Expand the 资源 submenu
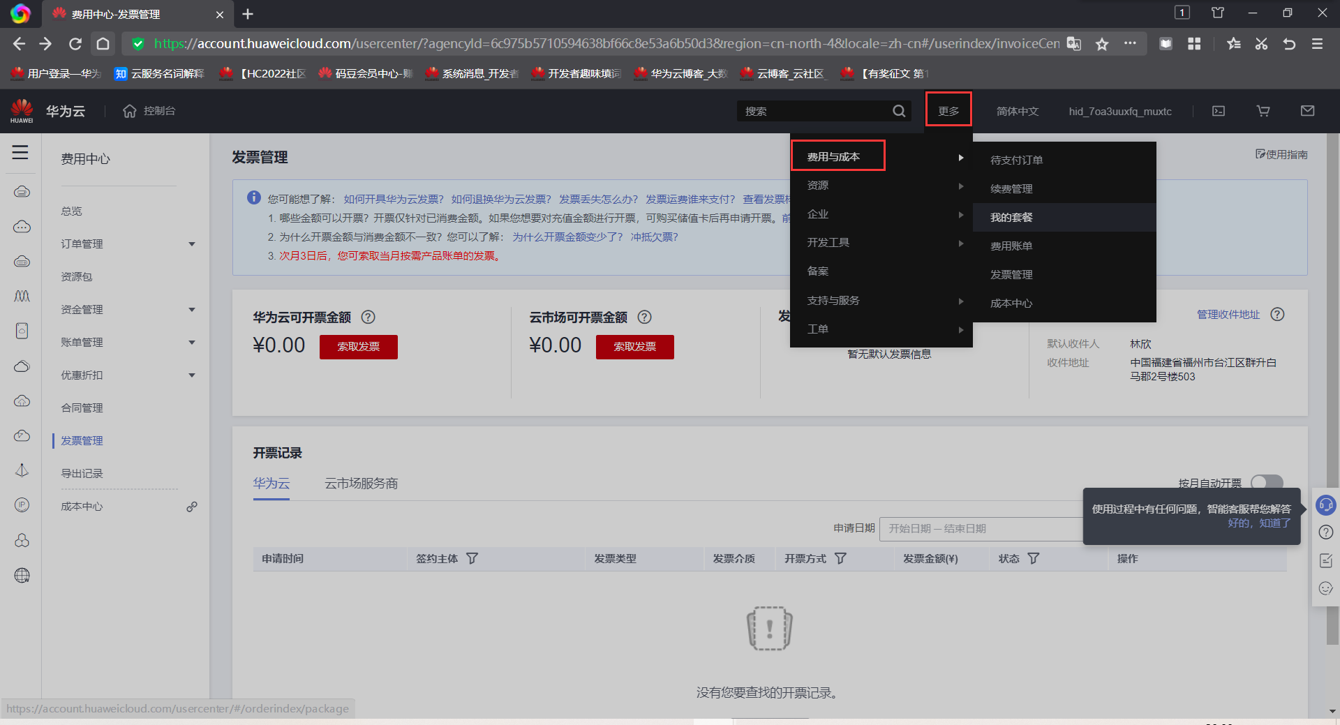The image size is (1340, 725). pos(881,186)
